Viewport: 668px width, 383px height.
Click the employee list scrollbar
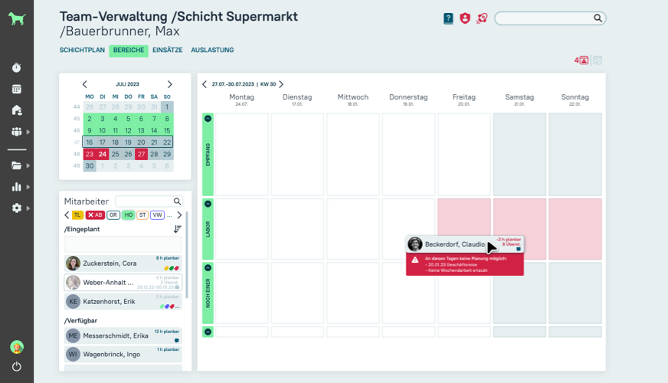(x=187, y=255)
